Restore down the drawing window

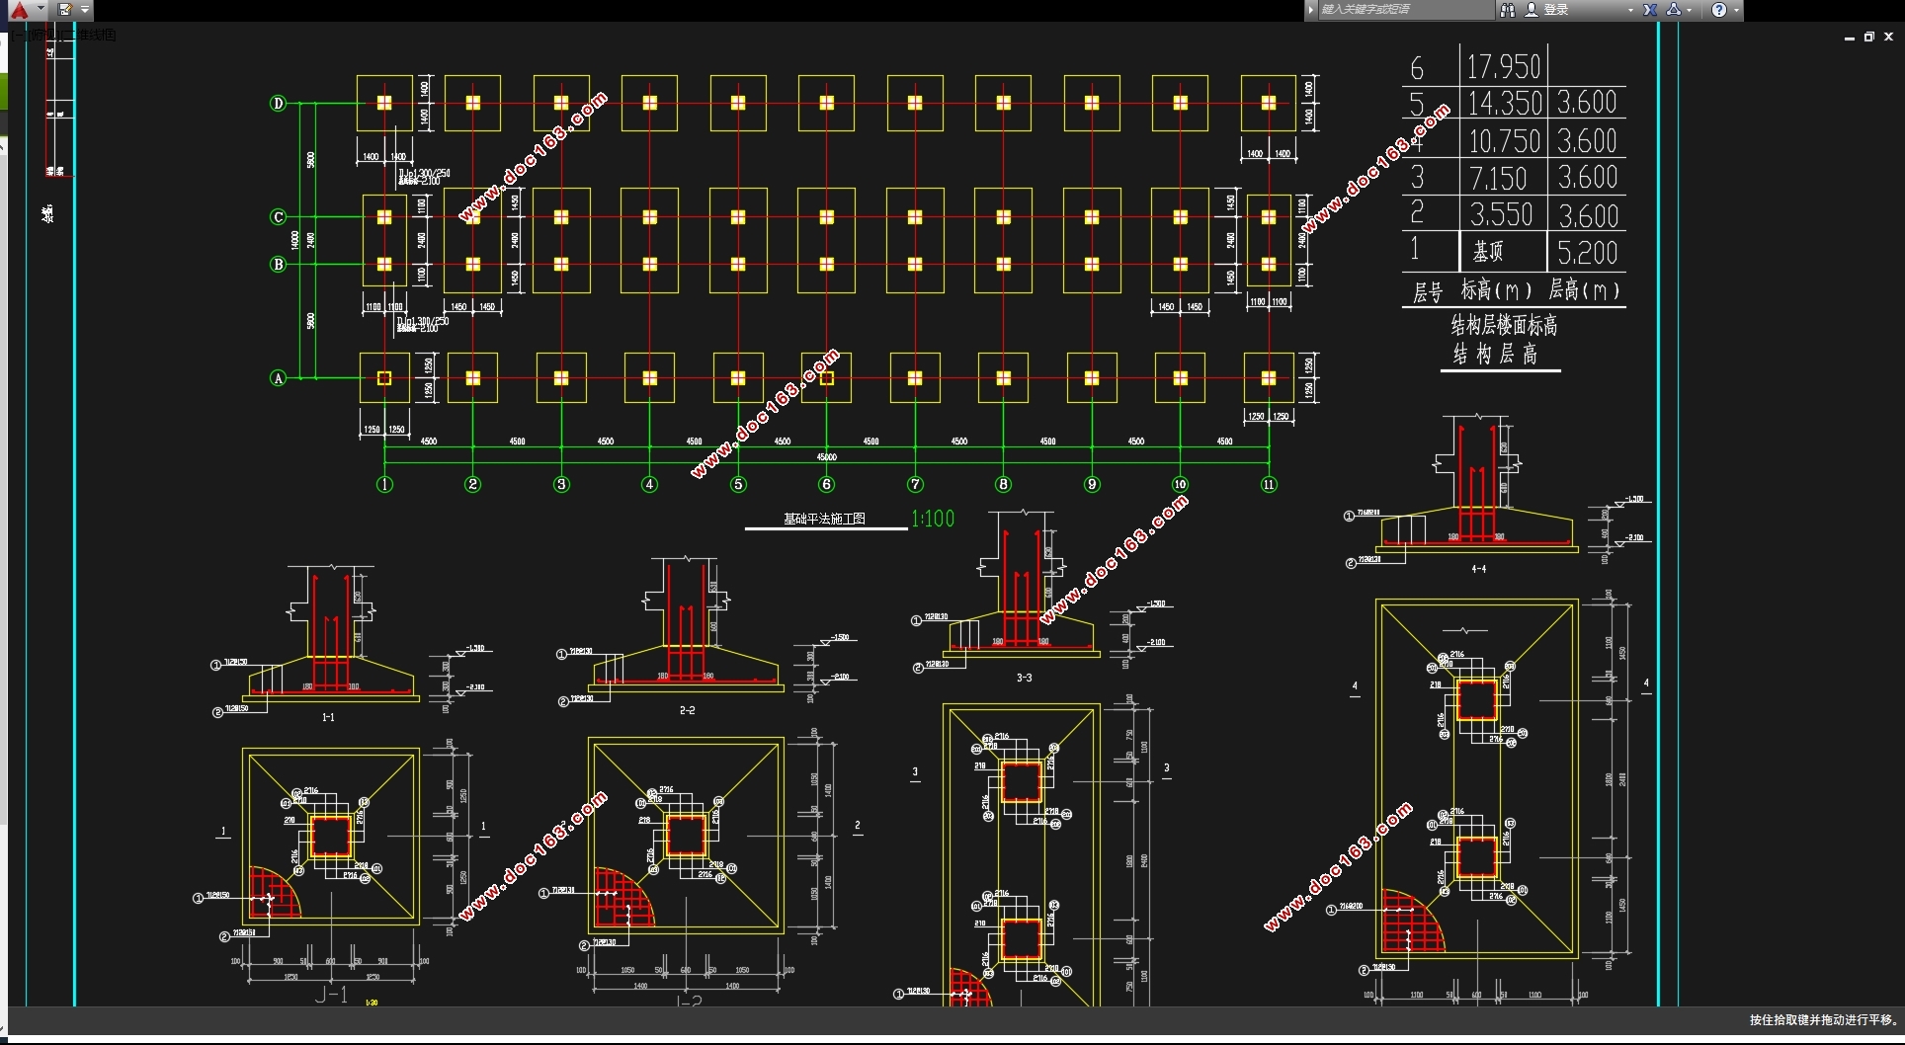pyautogui.click(x=1868, y=37)
